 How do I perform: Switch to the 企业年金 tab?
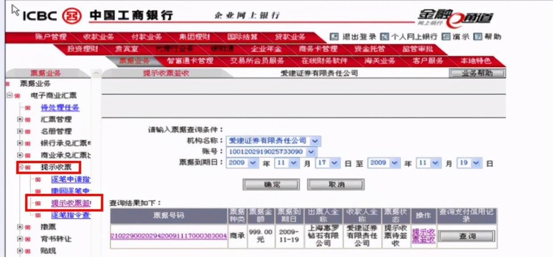(266, 49)
